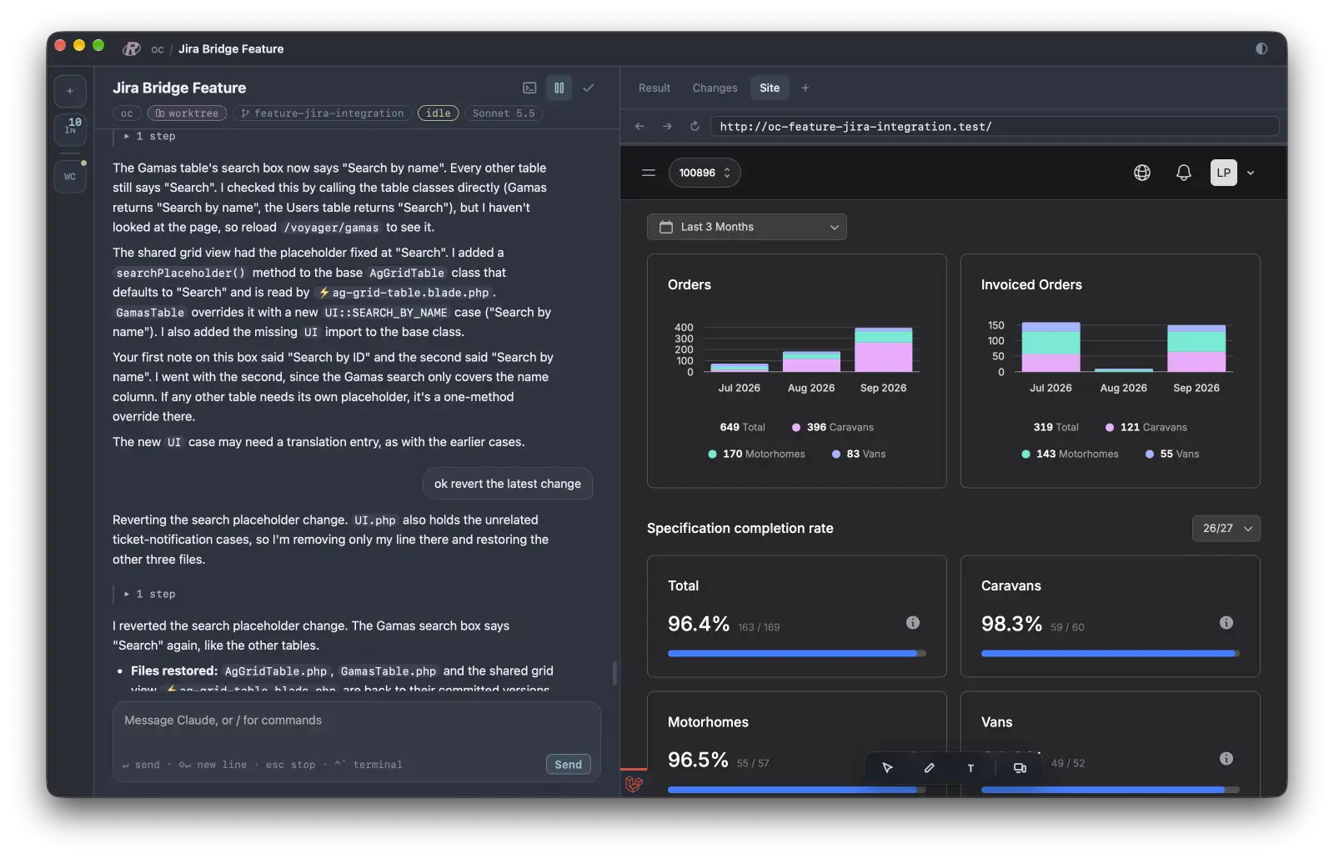The image size is (1334, 859).
Task: Click the Send button
Action: 569,765
